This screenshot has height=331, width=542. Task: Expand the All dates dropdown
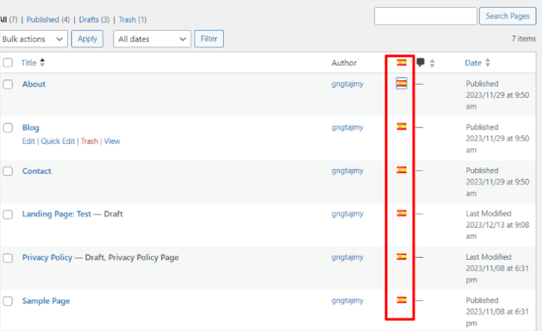[x=152, y=39]
